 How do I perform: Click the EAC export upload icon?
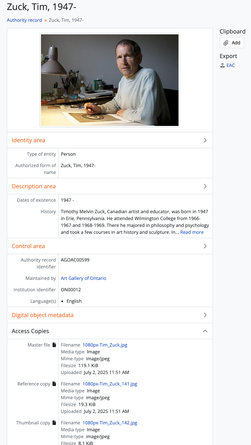click(x=222, y=65)
